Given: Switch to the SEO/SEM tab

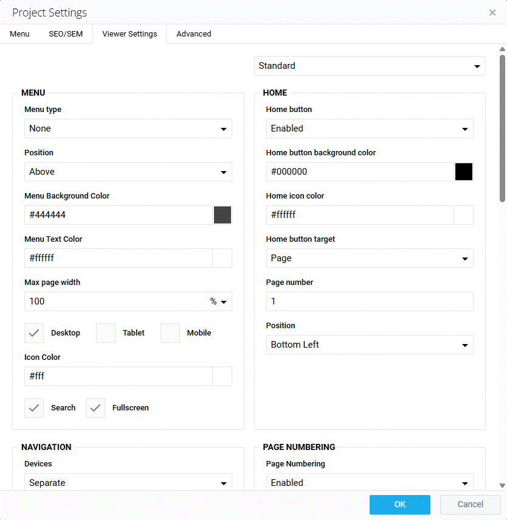Looking at the screenshot, I should [x=66, y=34].
